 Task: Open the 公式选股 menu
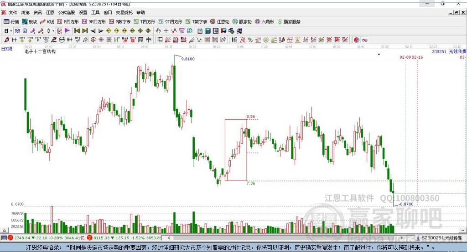click(x=67, y=12)
